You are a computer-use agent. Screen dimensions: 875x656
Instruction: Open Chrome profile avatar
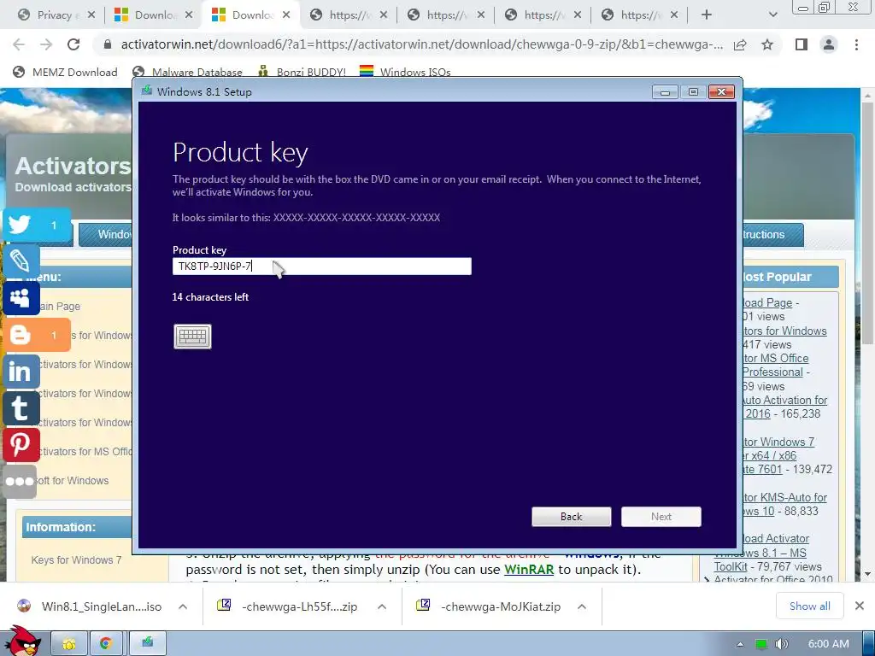(x=829, y=44)
